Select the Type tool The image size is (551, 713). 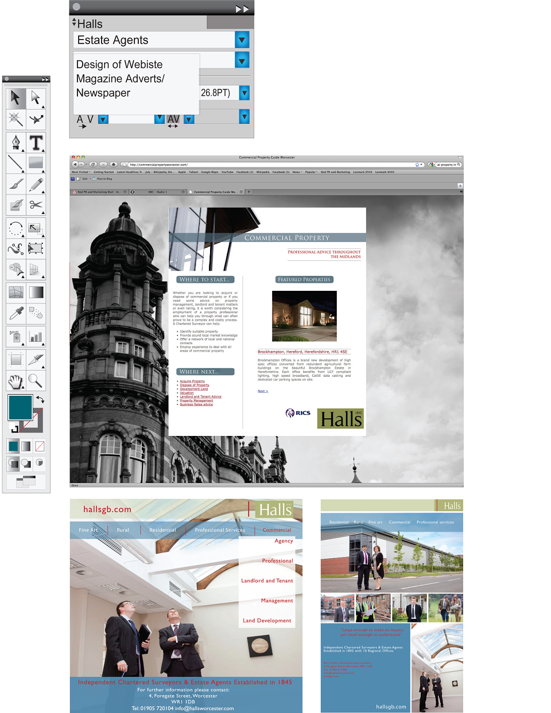(36, 142)
